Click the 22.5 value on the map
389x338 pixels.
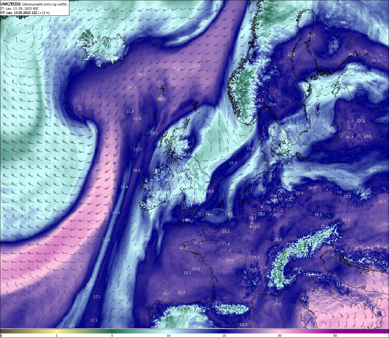click(346, 220)
